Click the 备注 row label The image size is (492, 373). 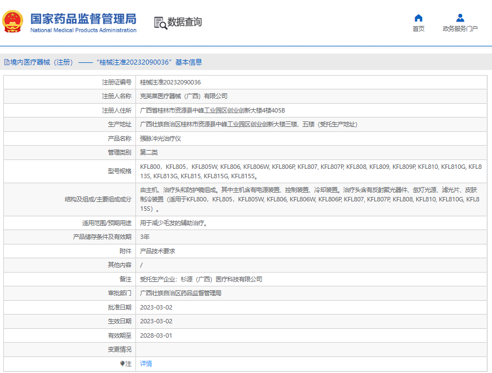(125, 279)
